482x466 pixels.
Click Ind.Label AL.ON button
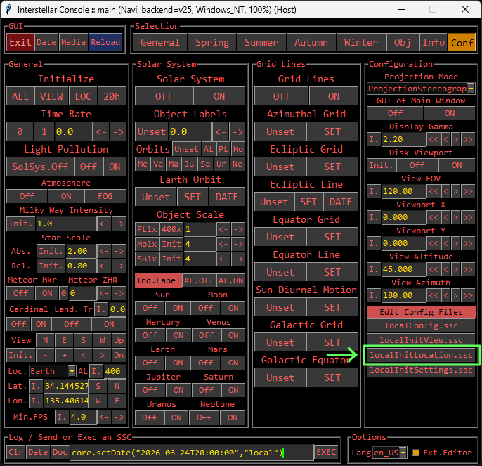[230, 280]
